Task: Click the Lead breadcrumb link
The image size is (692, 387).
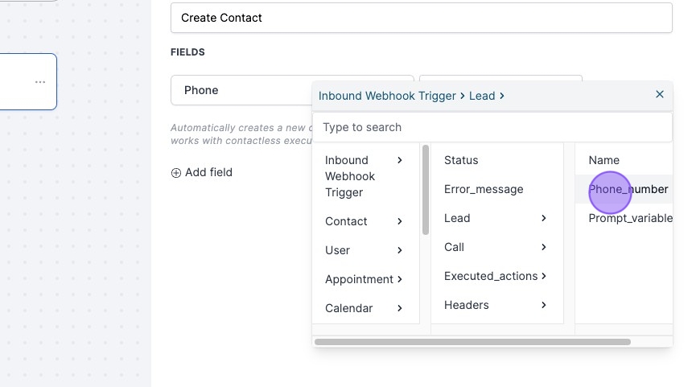Action: [482, 96]
